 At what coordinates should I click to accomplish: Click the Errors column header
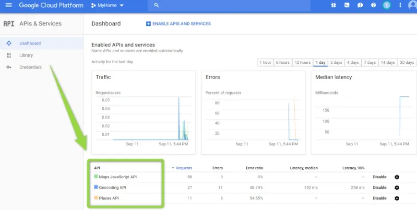tap(217, 168)
